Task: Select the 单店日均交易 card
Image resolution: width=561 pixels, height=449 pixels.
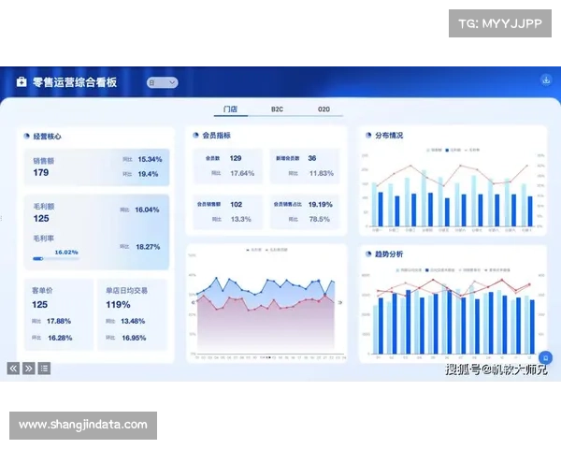Action: 133,314
